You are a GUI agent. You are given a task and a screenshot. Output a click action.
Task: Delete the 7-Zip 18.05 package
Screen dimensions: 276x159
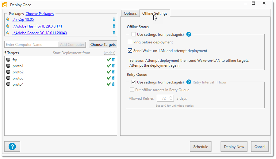(114, 20)
